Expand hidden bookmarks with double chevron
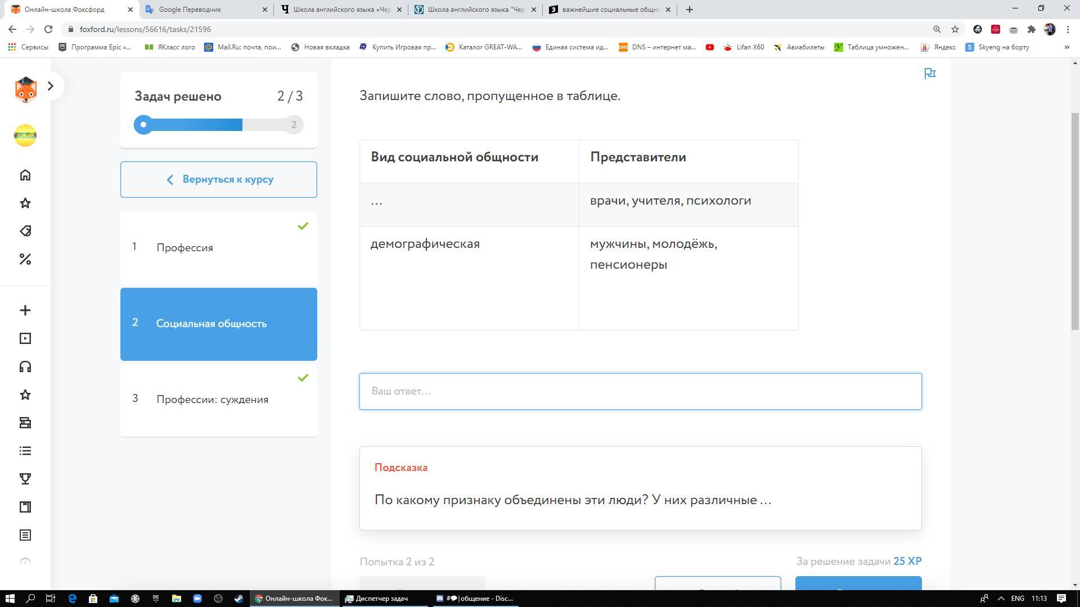The height and width of the screenshot is (607, 1080). click(1066, 47)
